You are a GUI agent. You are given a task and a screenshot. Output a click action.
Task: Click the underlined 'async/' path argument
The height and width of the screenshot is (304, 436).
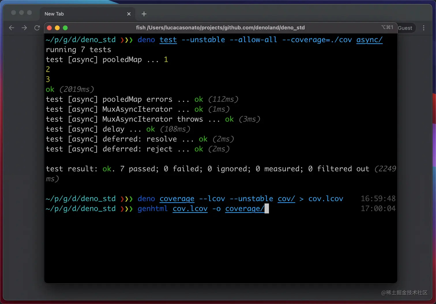coord(369,40)
